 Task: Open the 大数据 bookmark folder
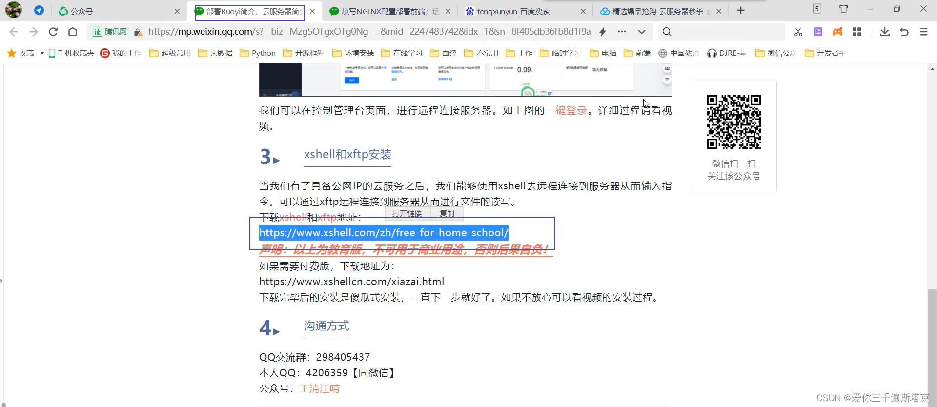point(215,53)
